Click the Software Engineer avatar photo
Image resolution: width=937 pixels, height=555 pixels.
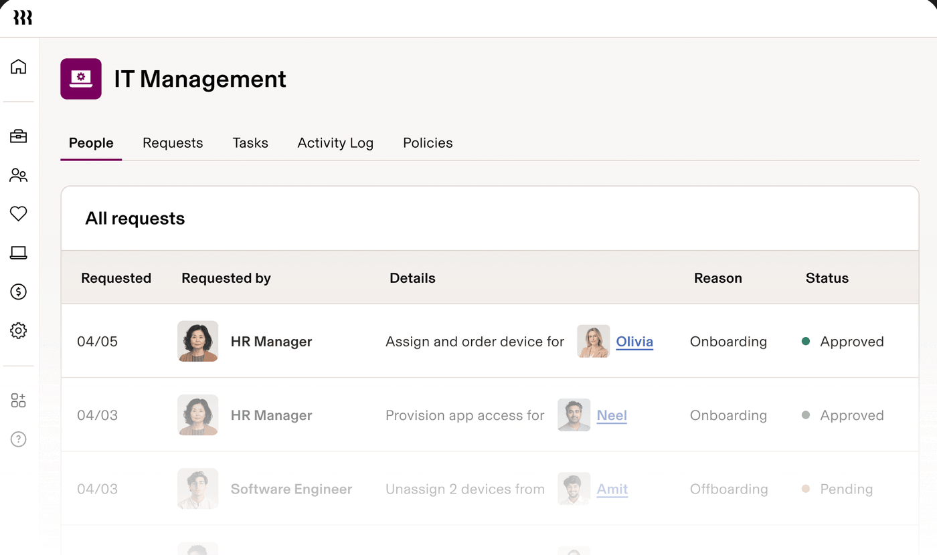(198, 489)
